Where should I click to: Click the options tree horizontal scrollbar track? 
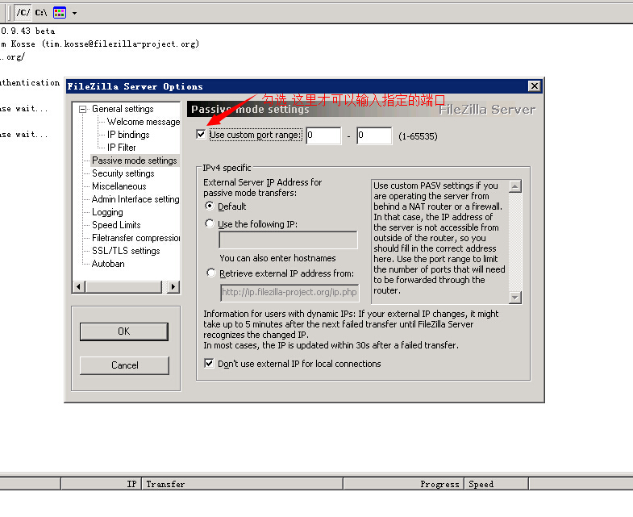(126, 287)
